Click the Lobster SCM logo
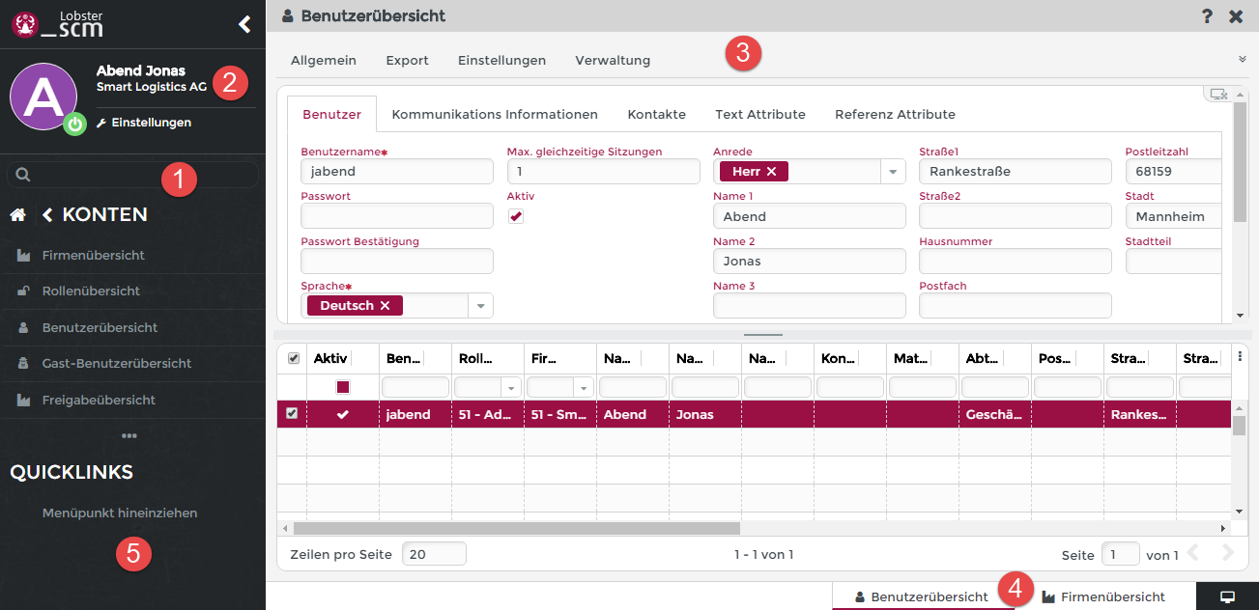This screenshot has height=610, width=1259. tap(57, 23)
